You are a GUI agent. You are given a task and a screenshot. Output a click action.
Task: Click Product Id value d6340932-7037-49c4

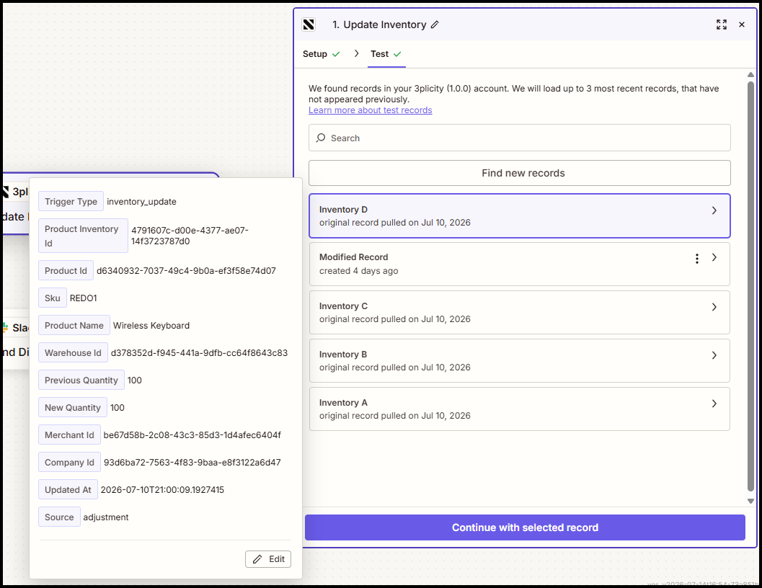coord(186,271)
